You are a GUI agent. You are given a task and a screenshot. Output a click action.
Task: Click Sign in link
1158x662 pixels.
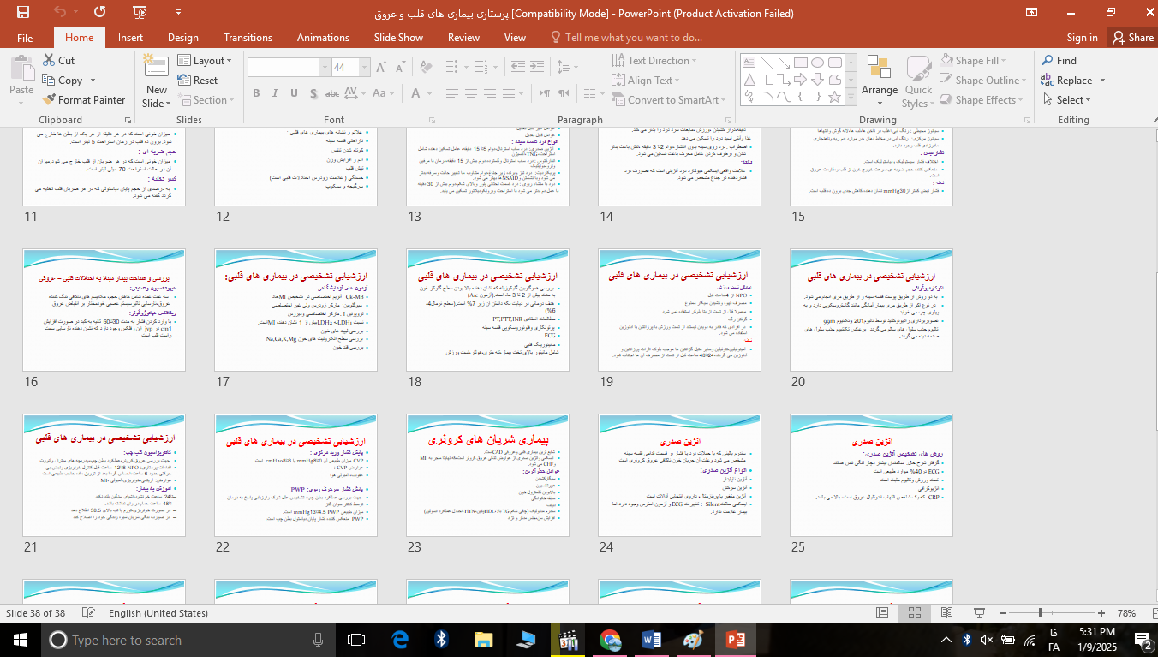pyautogui.click(x=1082, y=38)
